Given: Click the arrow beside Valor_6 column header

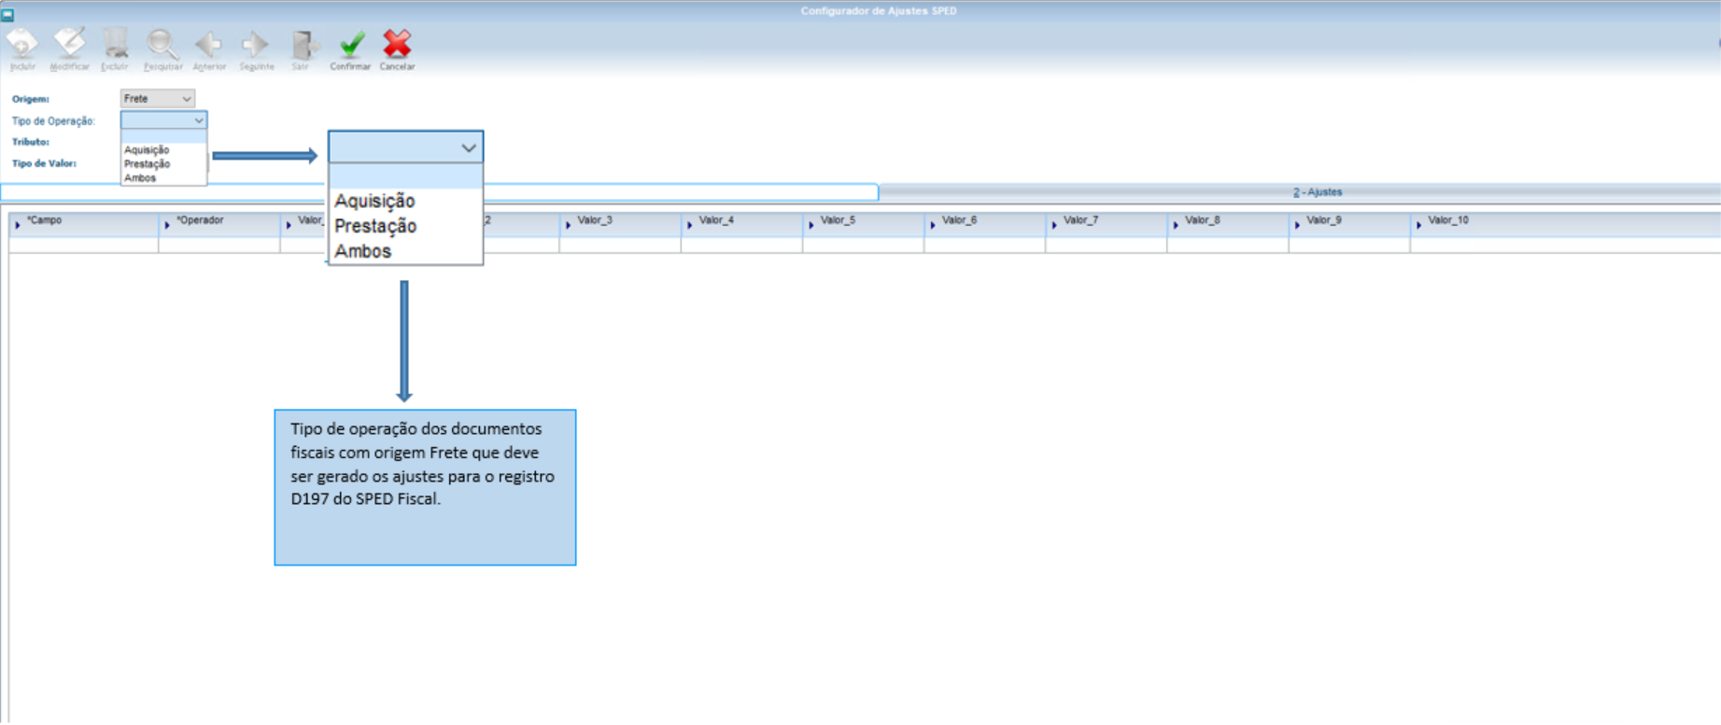Looking at the screenshot, I should (932, 225).
